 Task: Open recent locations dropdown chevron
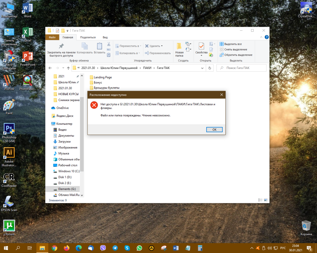63,68
